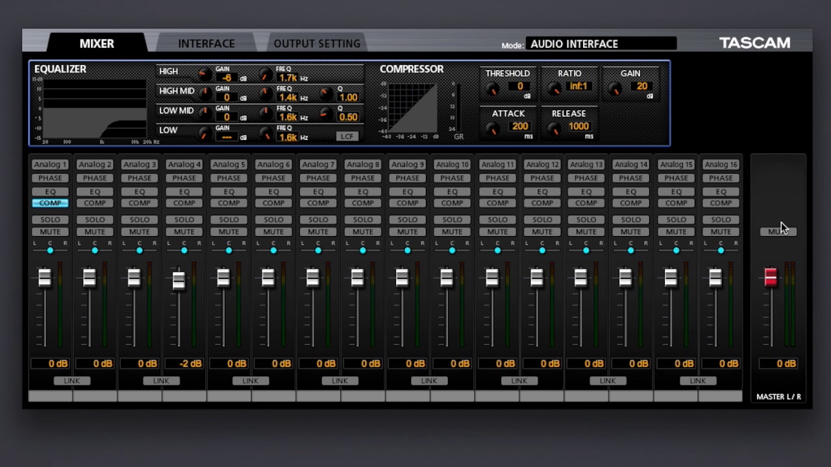Click the Mode field showing AUDIO INTERFACE
This screenshot has height=467, width=831.
pos(601,43)
